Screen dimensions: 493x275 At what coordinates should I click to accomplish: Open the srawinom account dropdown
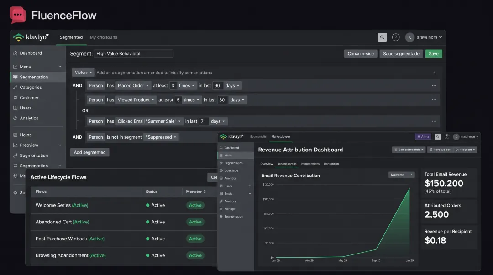tap(429, 37)
